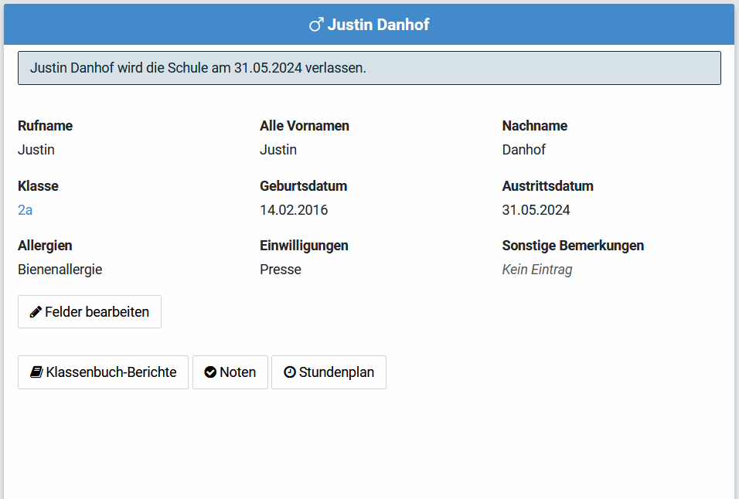Screen dimensions: 739x499
Task: Click the checkmark circle icon beside Noten
Action: [x=210, y=372]
